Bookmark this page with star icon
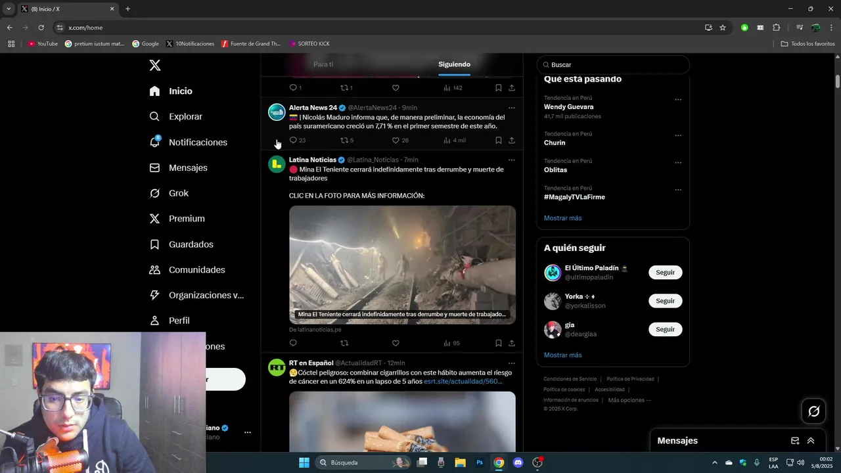 723,28
